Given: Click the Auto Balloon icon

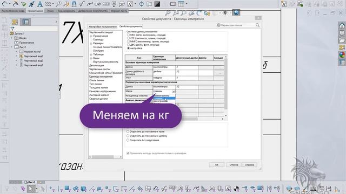Looking at the screenshot, I should 66,4.
